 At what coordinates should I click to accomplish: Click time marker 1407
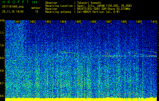coord(108,22)
